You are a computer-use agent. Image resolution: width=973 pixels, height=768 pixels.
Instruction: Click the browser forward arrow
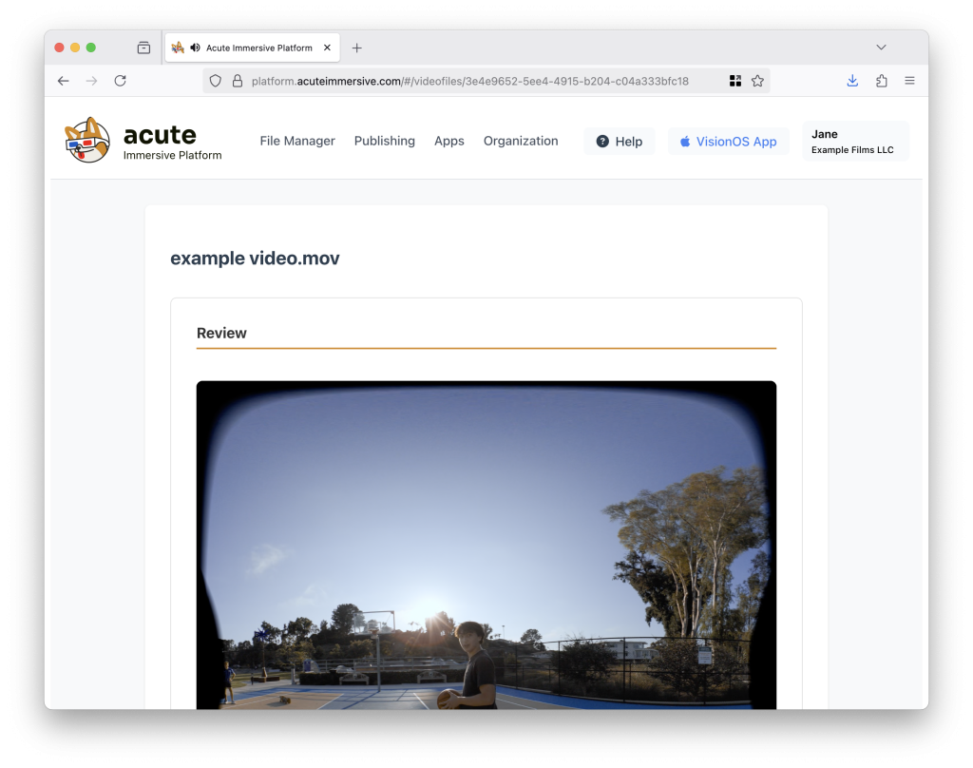[x=92, y=81]
